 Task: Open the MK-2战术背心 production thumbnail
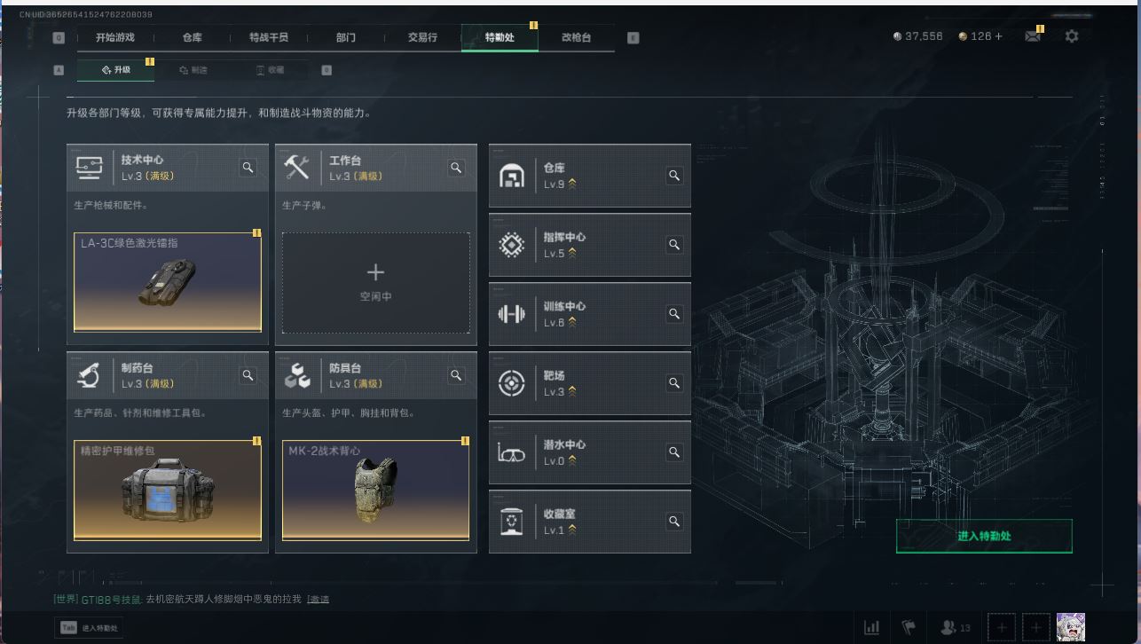(x=375, y=491)
